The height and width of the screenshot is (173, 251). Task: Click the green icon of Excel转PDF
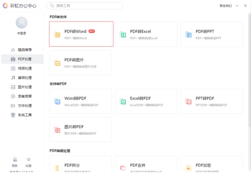123,101
